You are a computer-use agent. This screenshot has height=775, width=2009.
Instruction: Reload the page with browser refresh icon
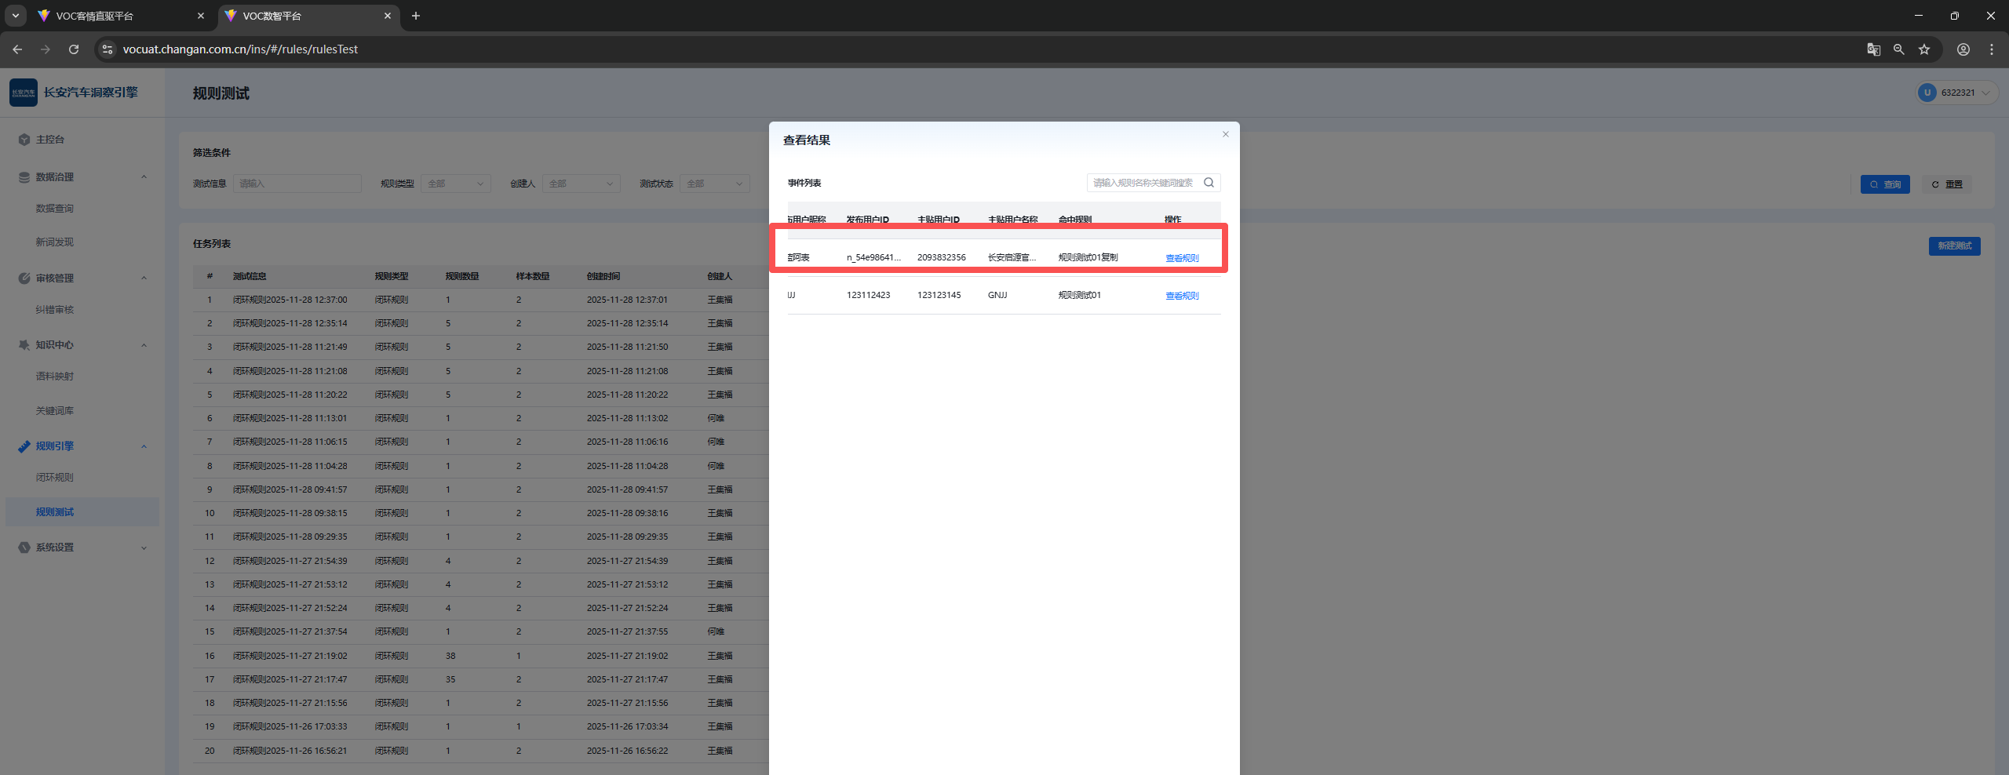point(74,49)
